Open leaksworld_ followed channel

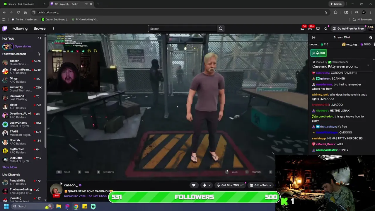point(23,98)
